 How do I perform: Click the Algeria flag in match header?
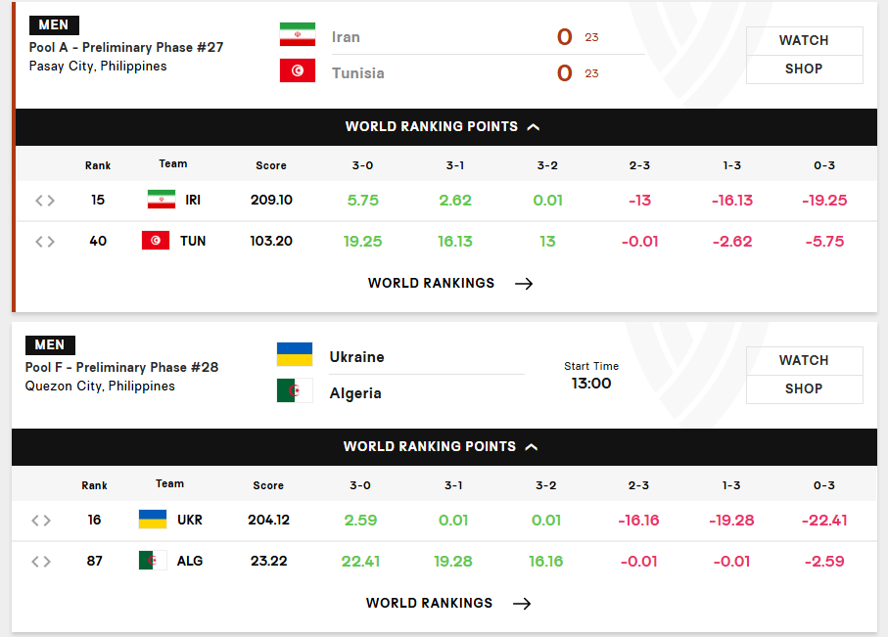pos(295,390)
